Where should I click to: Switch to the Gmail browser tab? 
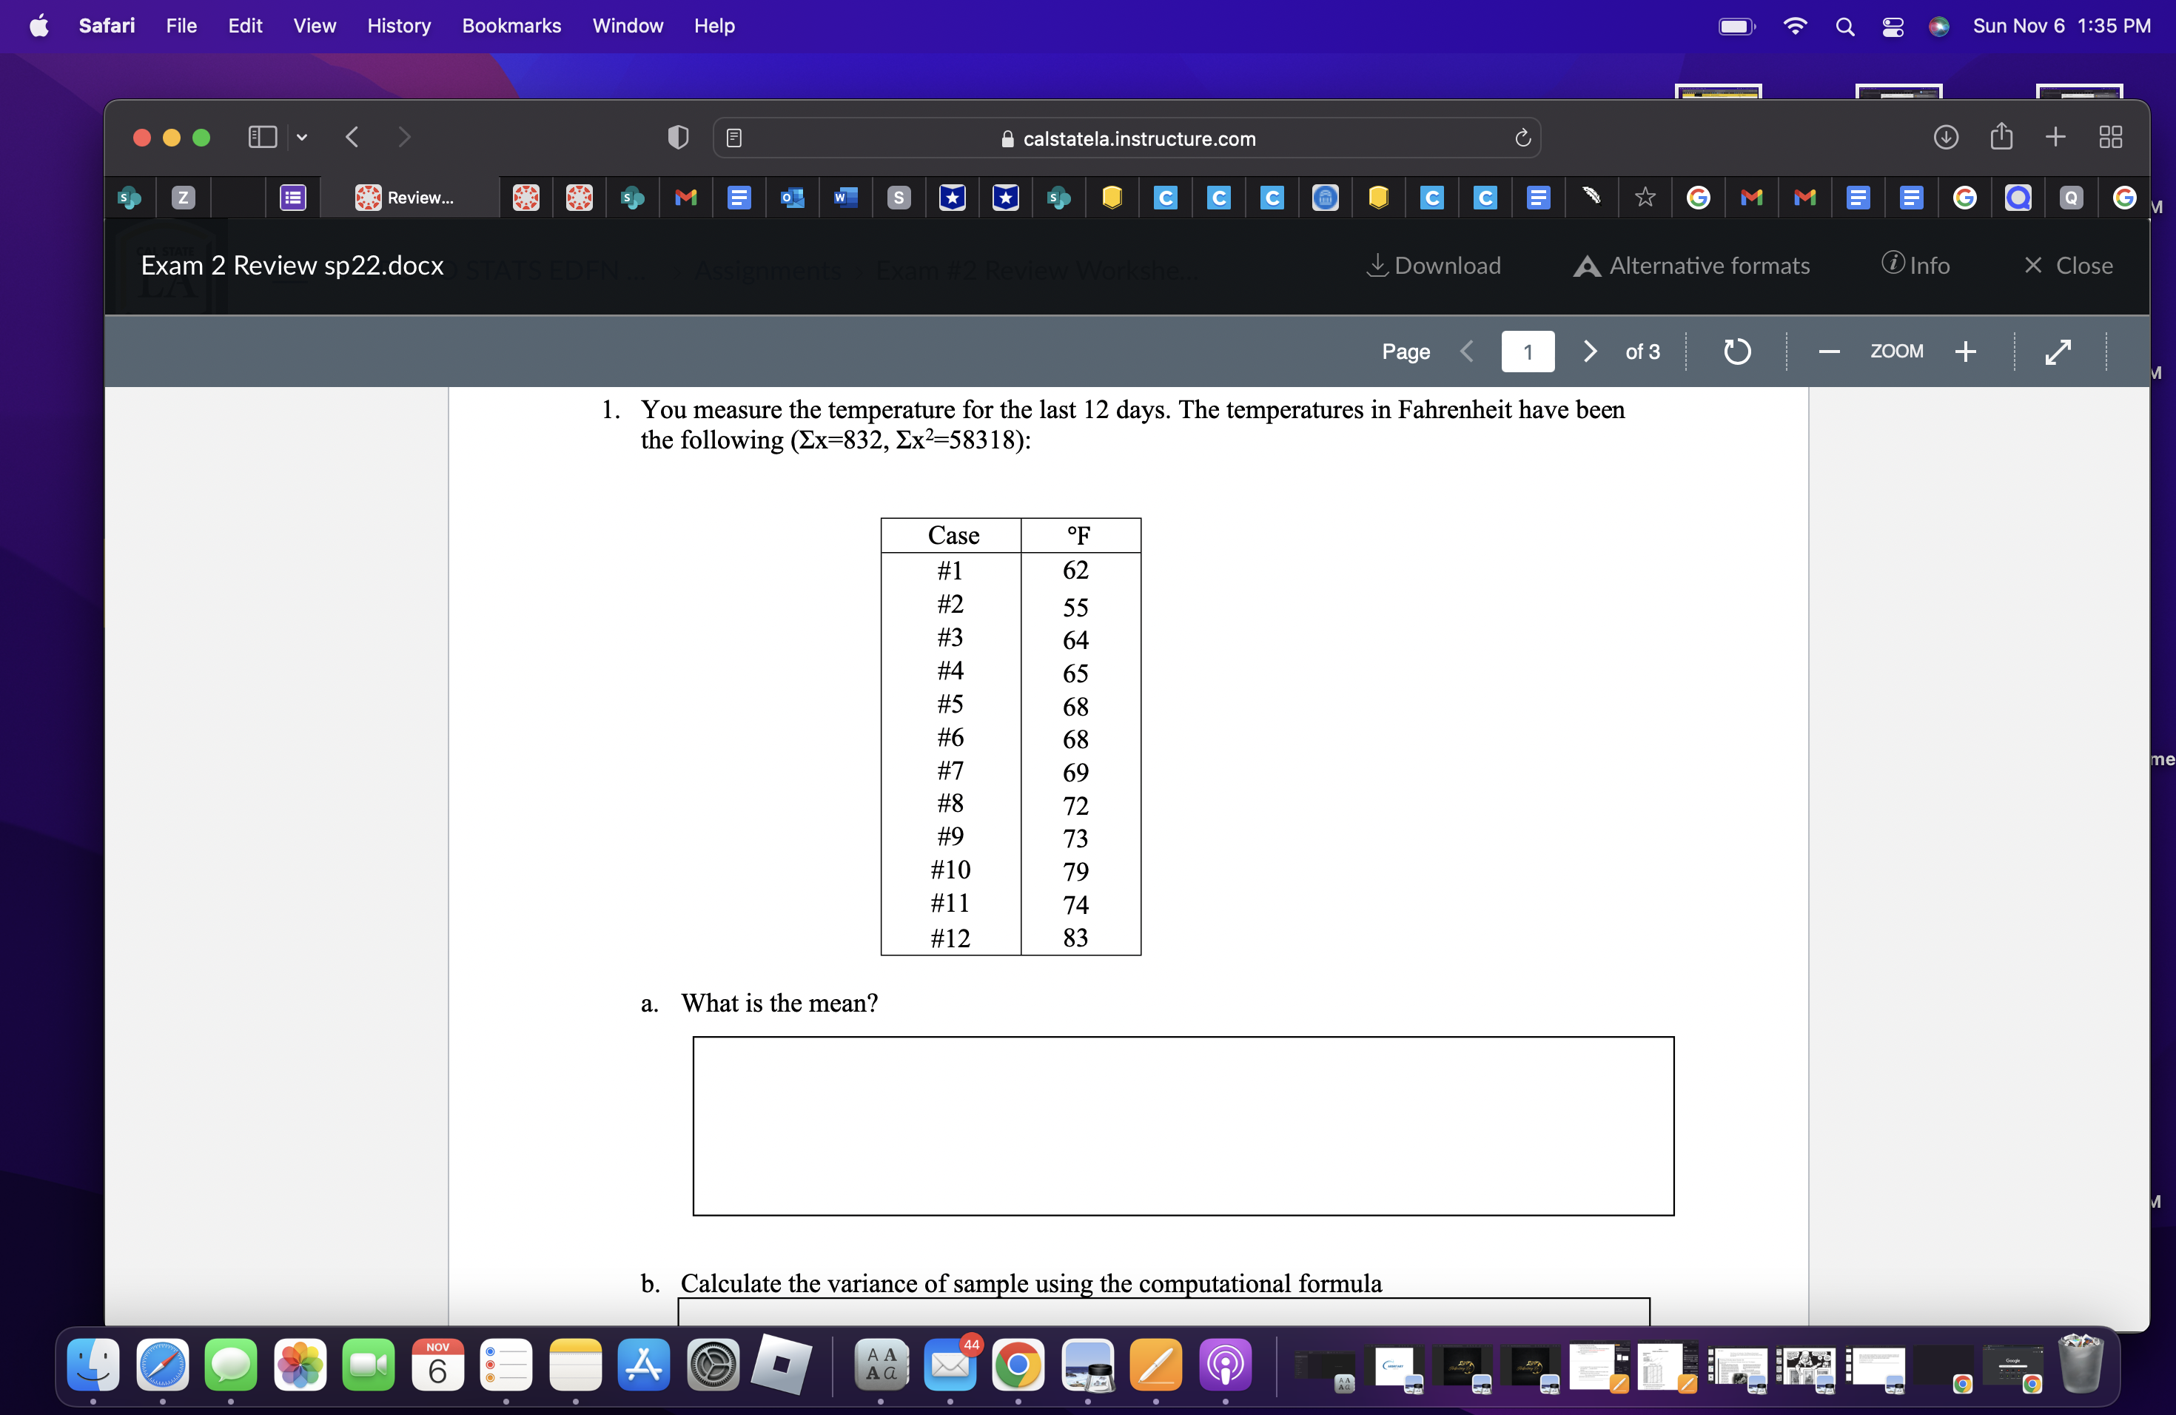685,198
